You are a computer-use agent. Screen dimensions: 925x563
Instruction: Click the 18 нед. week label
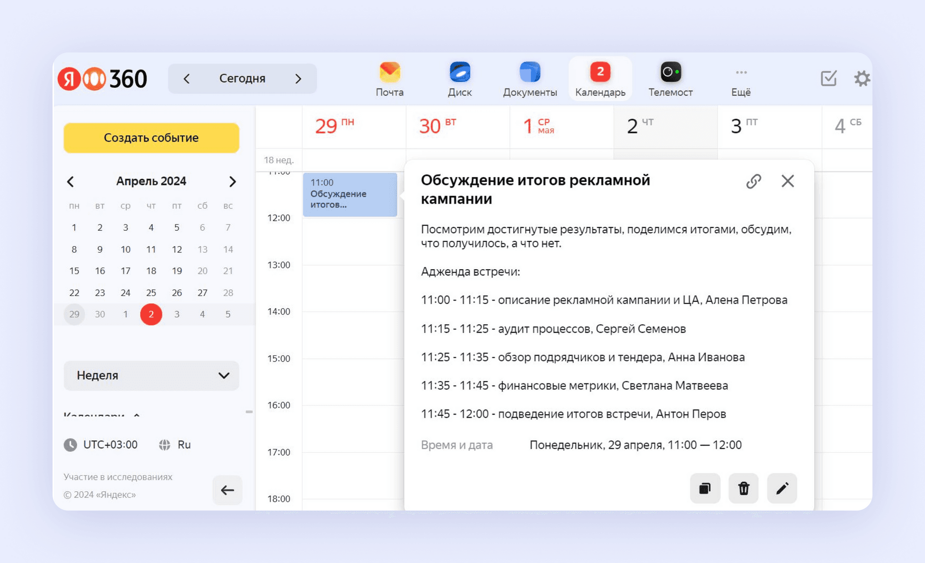(x=278, y=160)
